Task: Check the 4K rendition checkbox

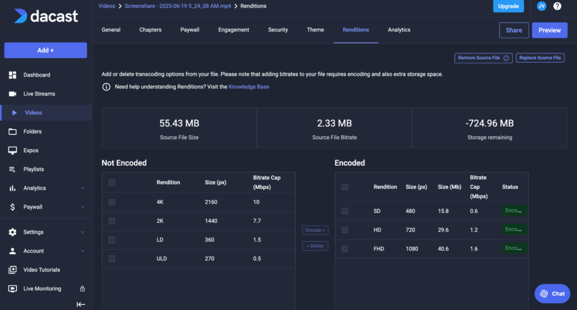Action: (112, 202)
